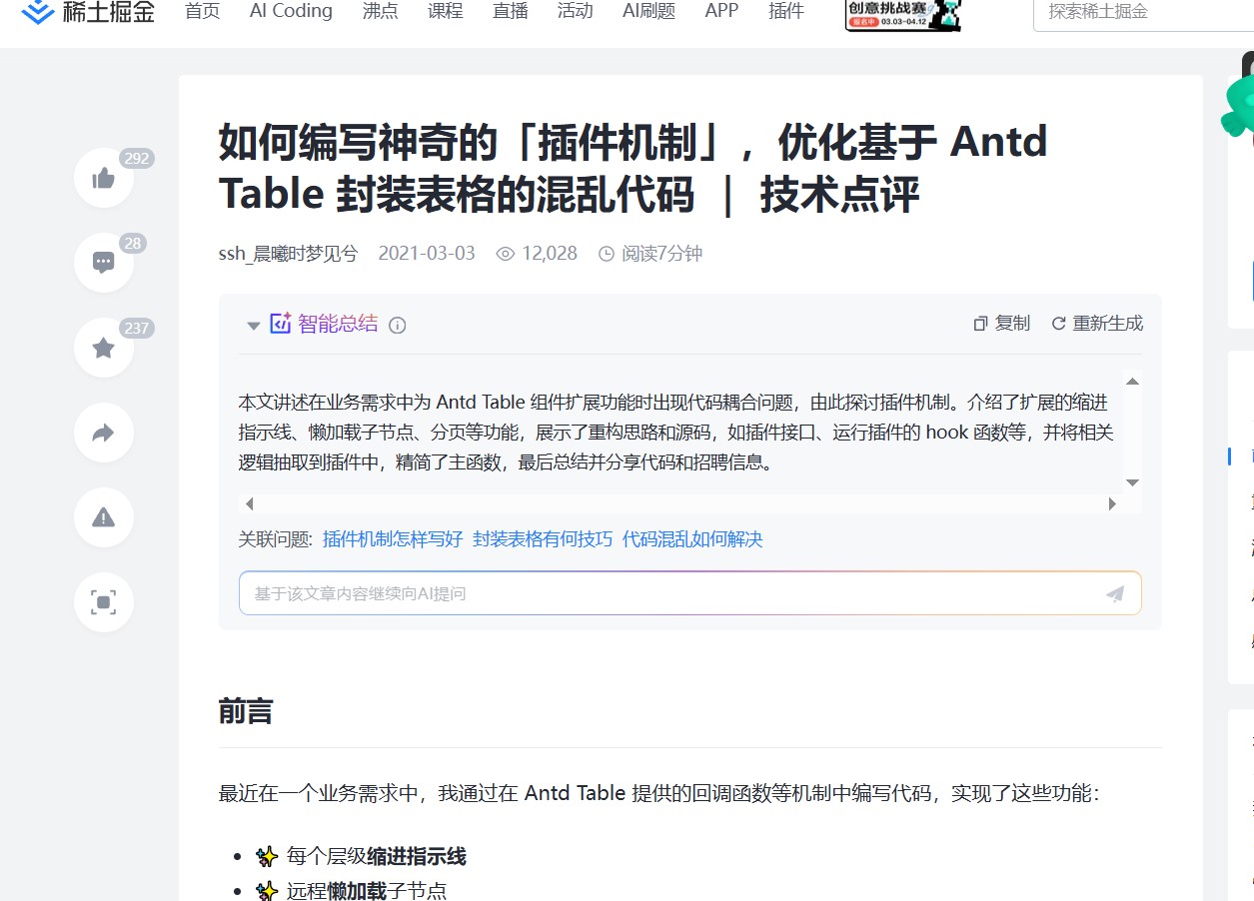The width and height of the screenshot is (1254, 901).
Task: Click related question 插件机制怎样写好
Action: click(393, 539)
